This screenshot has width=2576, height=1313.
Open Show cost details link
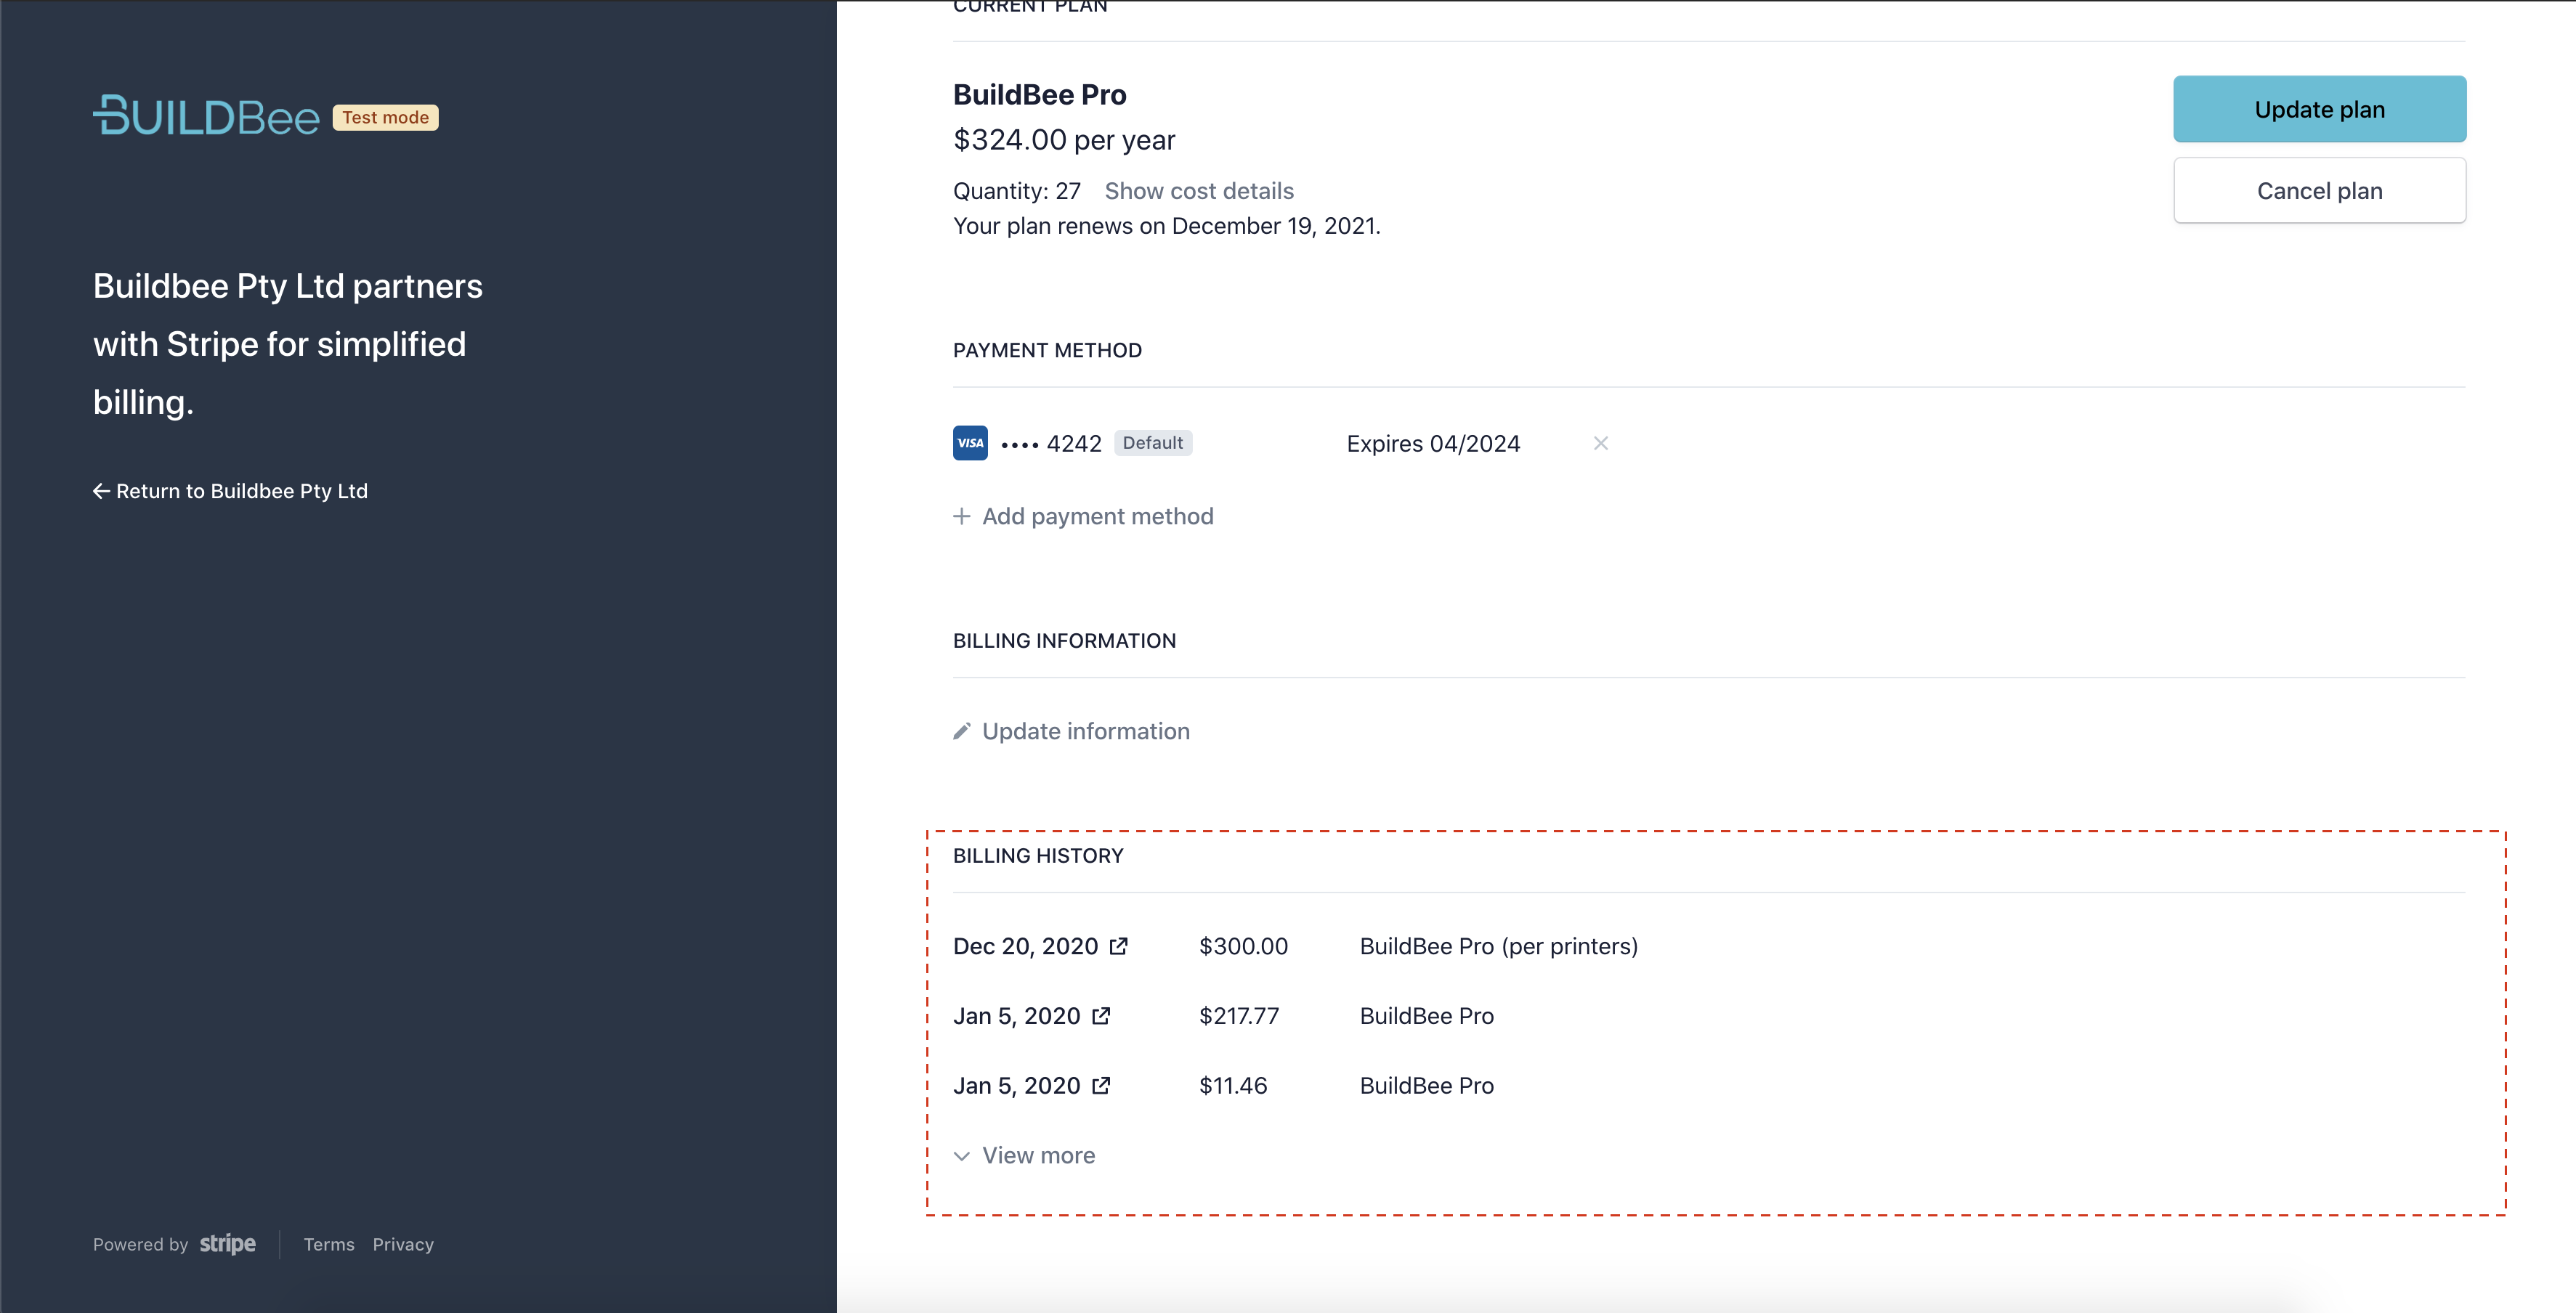pos(1199,191)
